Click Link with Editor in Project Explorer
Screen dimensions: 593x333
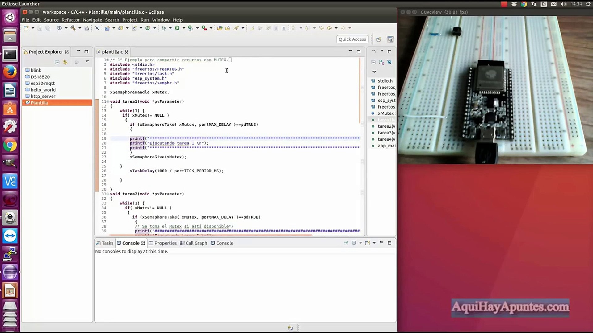point(65,62)
